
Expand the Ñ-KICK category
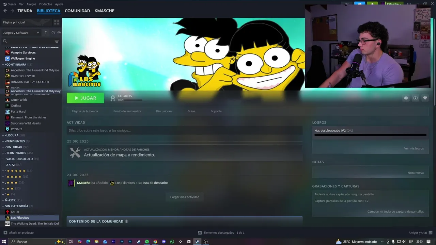(x=3, y=200)
